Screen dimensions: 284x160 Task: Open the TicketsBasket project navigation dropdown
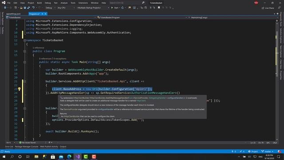(x=51, y=18)
